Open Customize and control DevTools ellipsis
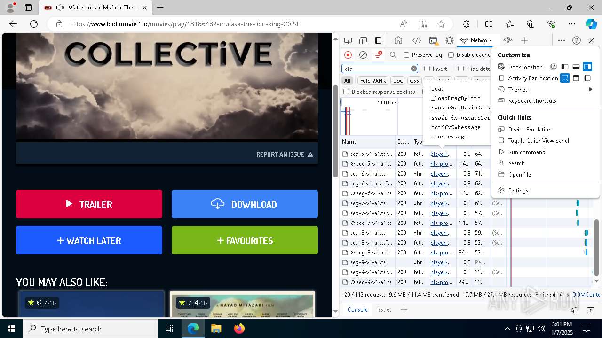 pyautogui.click(x=562, y=40)
